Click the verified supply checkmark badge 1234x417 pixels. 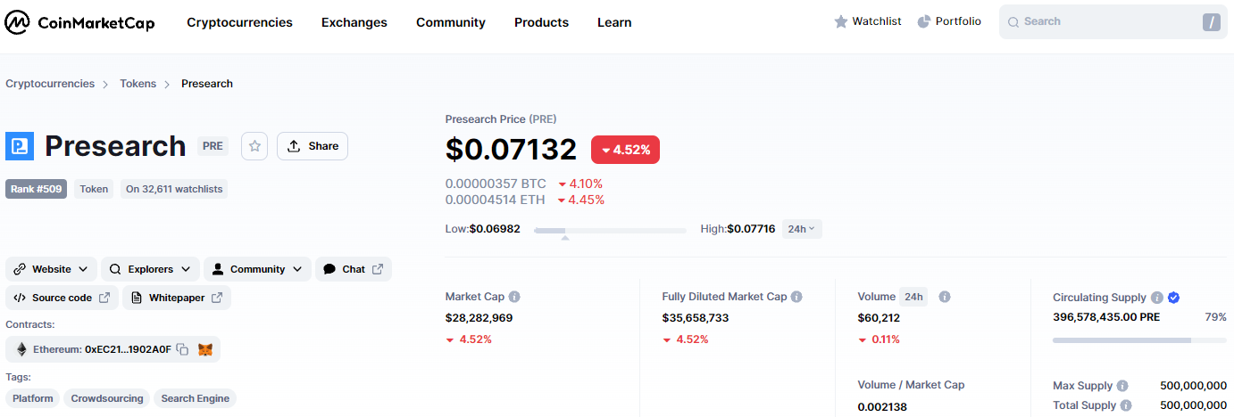(1174, 298)
